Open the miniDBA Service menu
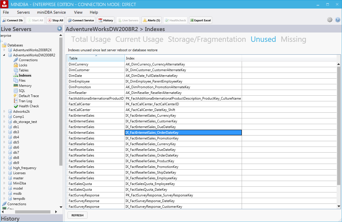Screen dimensions: 342x222 51,12
